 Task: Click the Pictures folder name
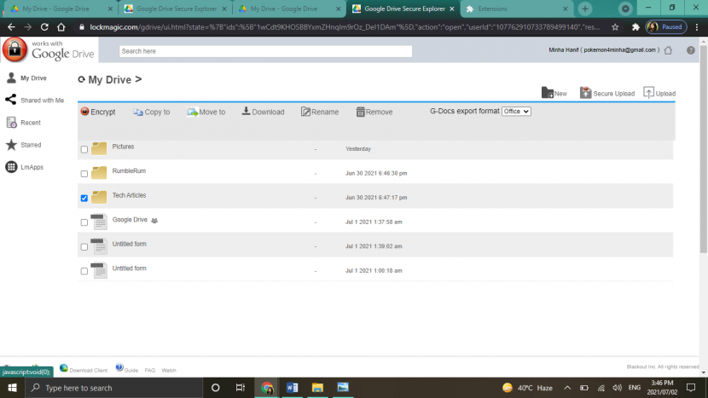click(x=123, y=147)
